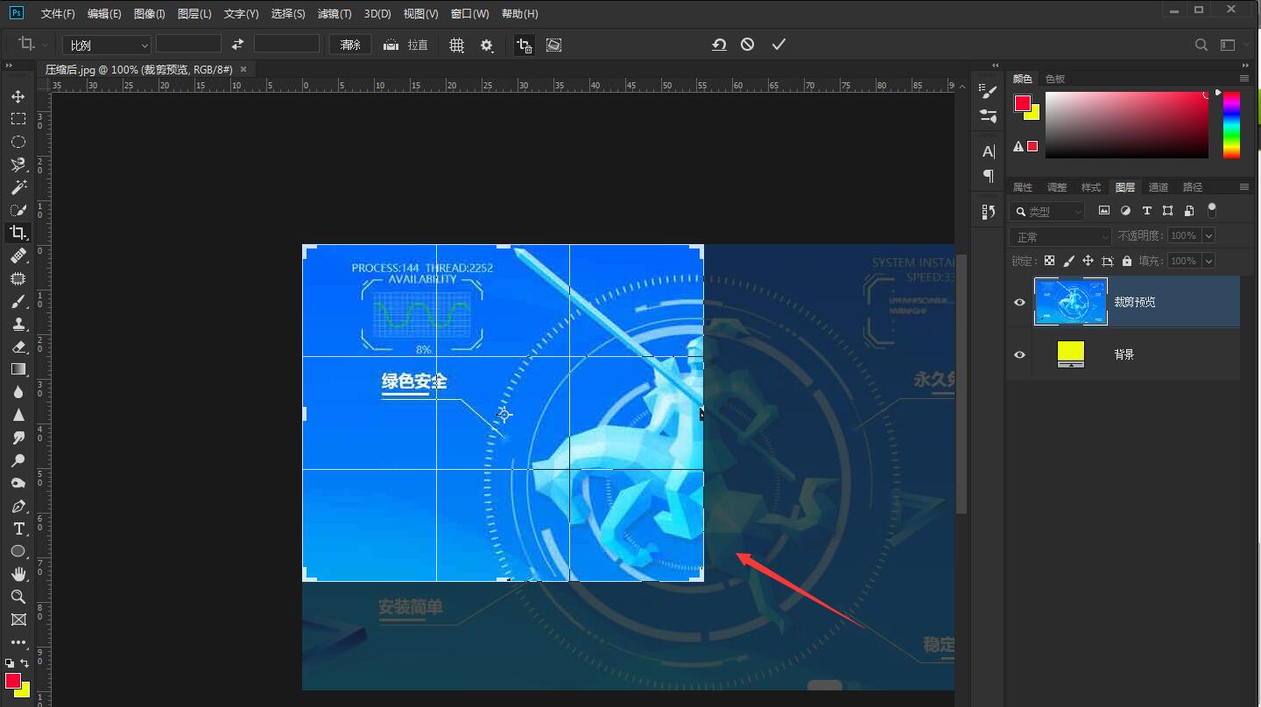Open the Brushes panel icon
Screen dimensions: 1261x707
point(989,115)
